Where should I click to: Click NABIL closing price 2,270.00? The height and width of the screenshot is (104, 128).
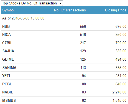pyautogui.click(x=119, y=92)
